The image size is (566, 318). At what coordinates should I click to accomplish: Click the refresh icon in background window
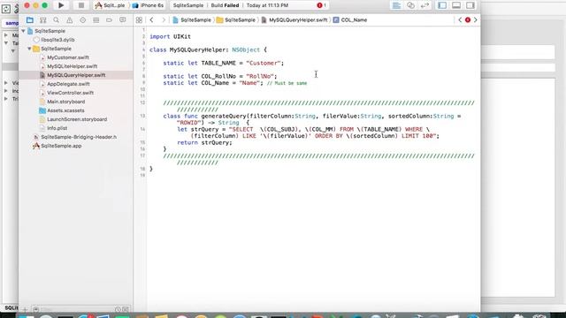6,9
